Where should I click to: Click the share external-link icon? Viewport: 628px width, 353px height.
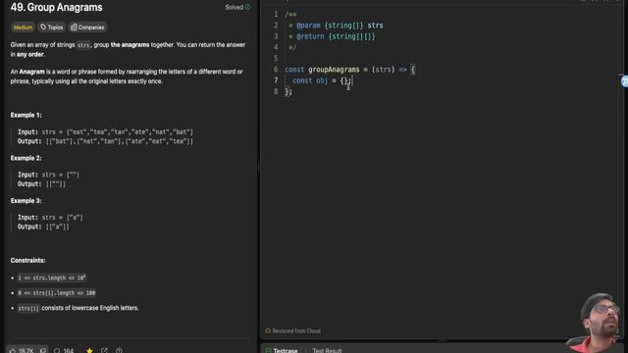[105, 351]
